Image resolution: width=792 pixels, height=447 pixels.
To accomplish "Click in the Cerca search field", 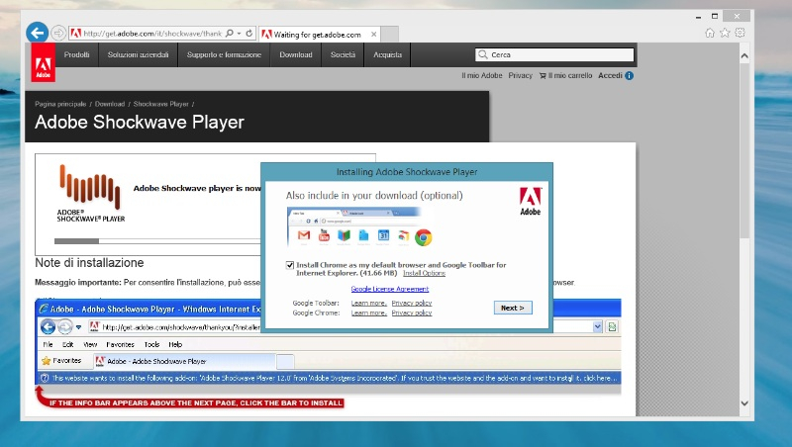I will [554, 55].
